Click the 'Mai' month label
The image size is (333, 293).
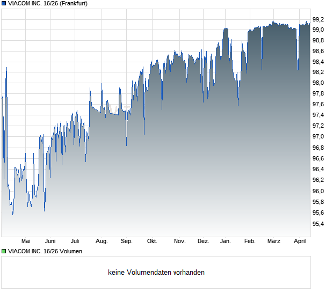pos(26,241)
